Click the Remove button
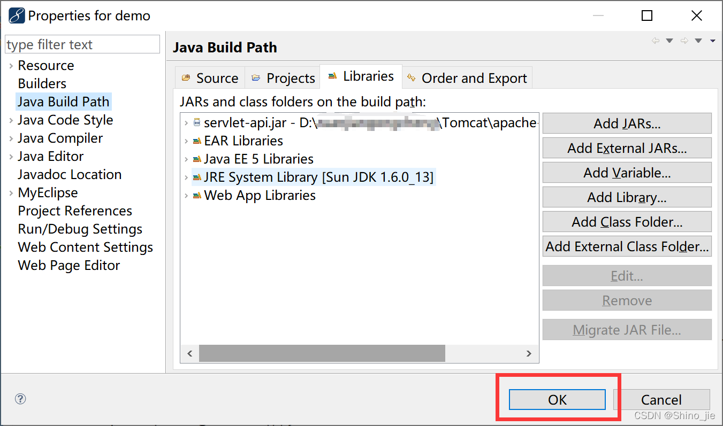 (627, 300)
